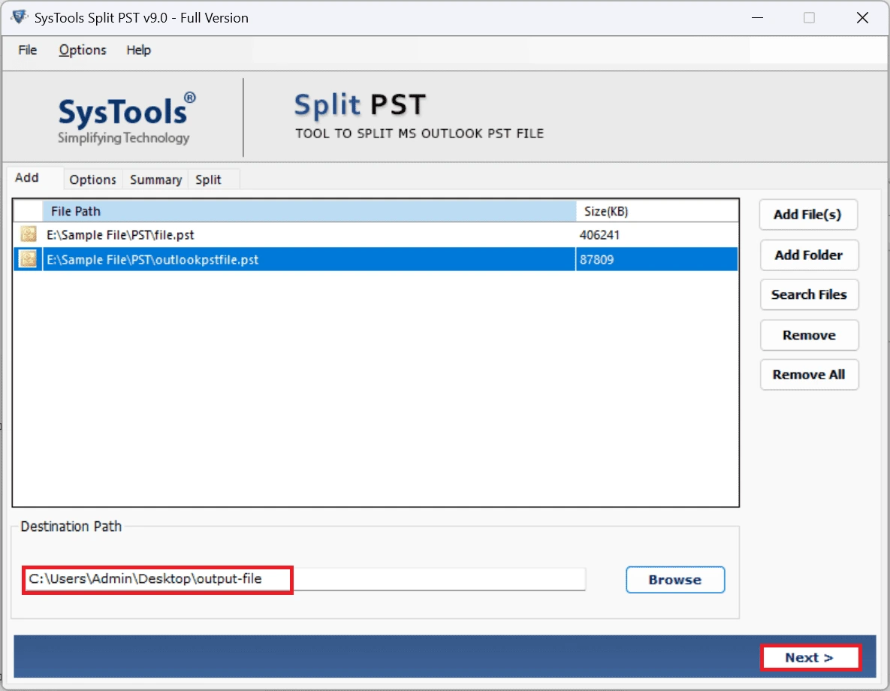Switch to the Options tab
This screenshot has height=691, width=890.
click(92, 179)
